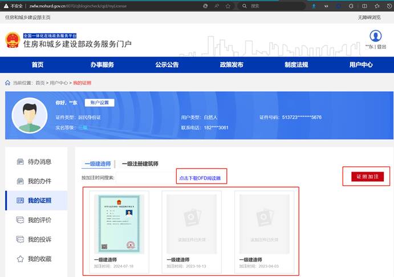Open 待办消息 in the sidebar

(x=39, y=162)
